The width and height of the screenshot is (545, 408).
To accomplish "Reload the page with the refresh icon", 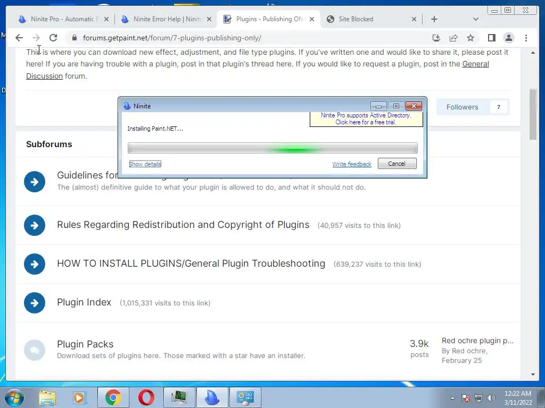I will click(53, 38).
